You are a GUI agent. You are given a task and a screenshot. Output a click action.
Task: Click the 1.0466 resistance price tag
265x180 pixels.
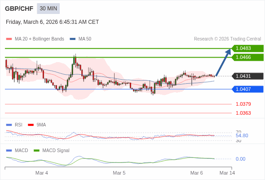(247, 58)
